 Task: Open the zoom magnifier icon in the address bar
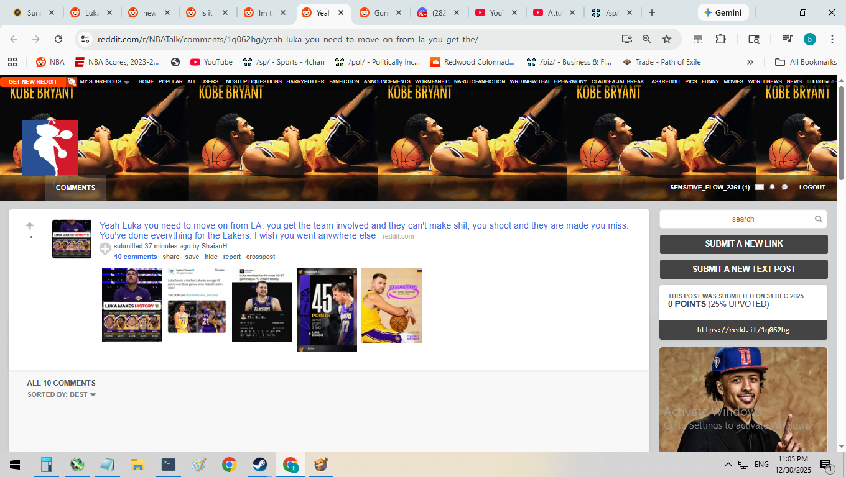[647, 39]
